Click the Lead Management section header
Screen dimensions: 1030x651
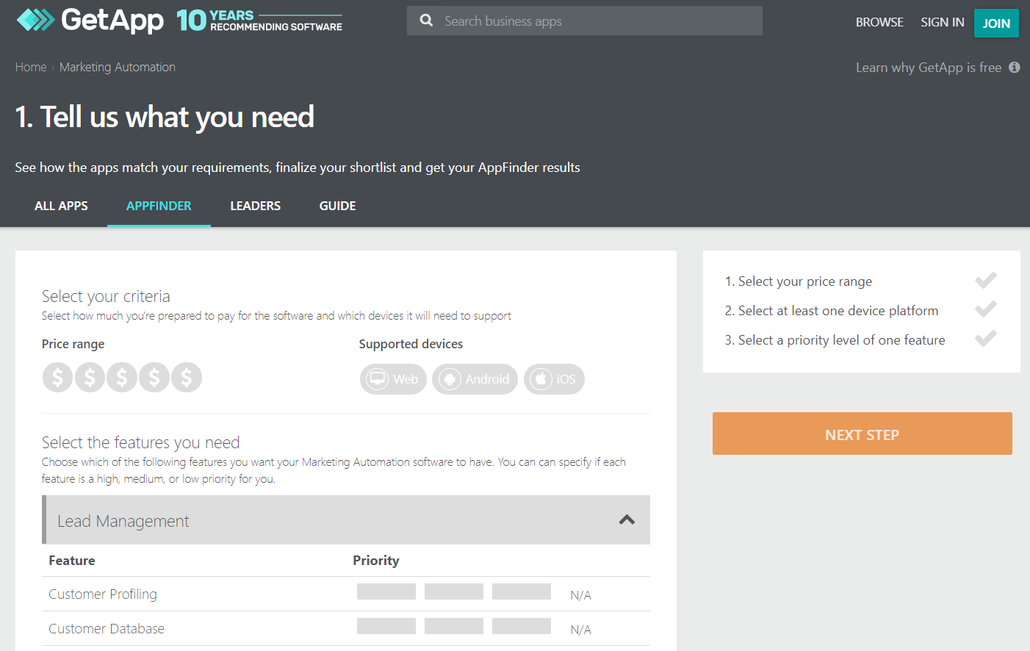(346, 520)
